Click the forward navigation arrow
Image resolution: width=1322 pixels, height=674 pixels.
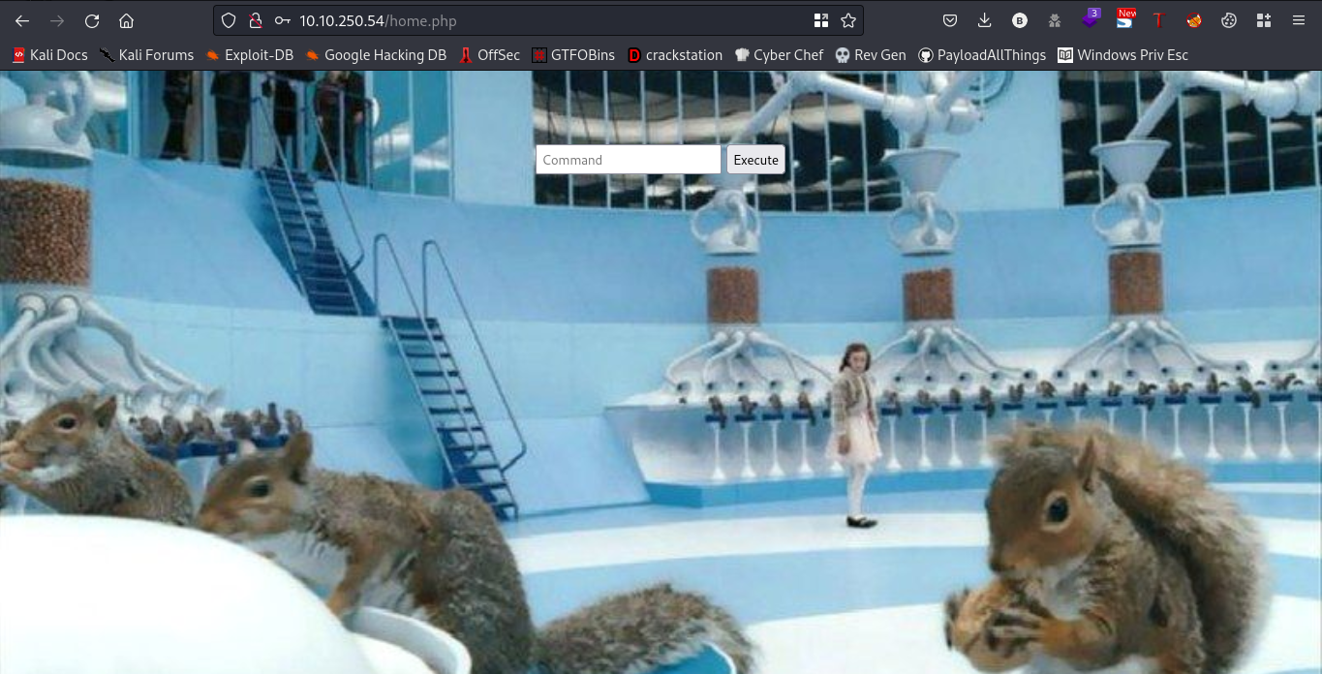coord(56,20)
